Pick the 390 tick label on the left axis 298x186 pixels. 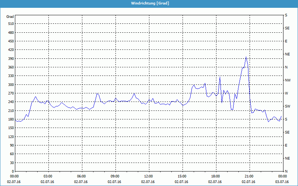(10, 58)
